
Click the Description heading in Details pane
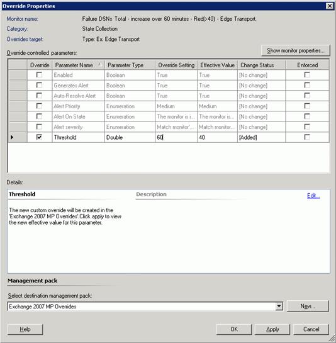click(x=151, y=194)
